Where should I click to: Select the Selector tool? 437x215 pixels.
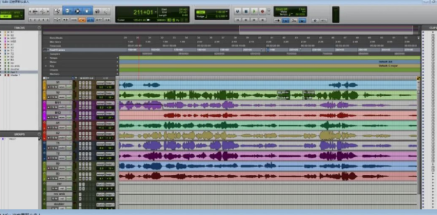[x=77, y=11]
